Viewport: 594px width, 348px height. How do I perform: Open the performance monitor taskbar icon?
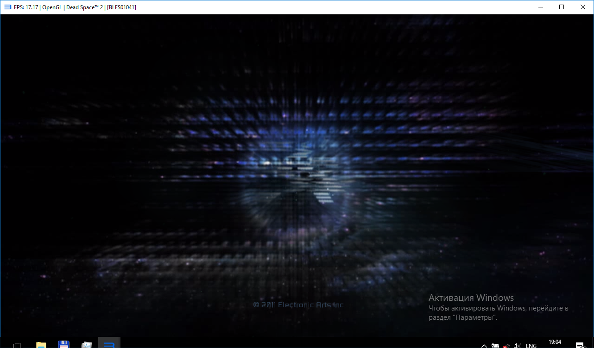(87, 345)
